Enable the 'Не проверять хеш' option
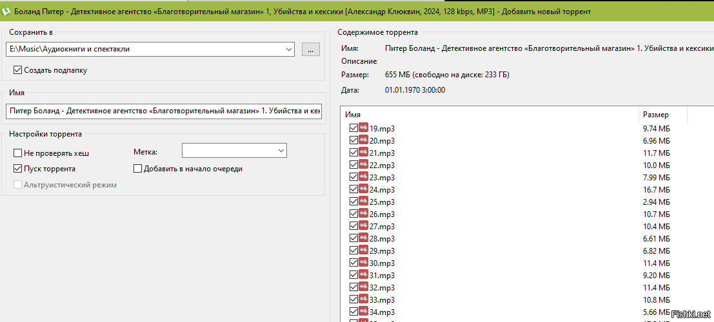The width and height of the screenshot is (714, 322). click(18, 153)
